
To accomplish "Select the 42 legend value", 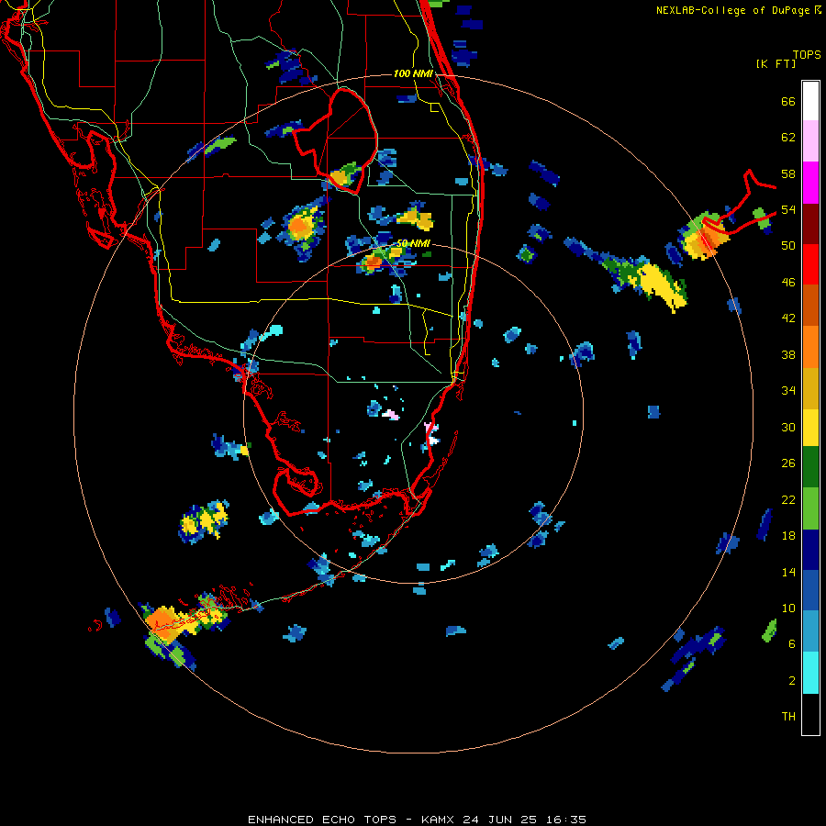I will 788,318.
